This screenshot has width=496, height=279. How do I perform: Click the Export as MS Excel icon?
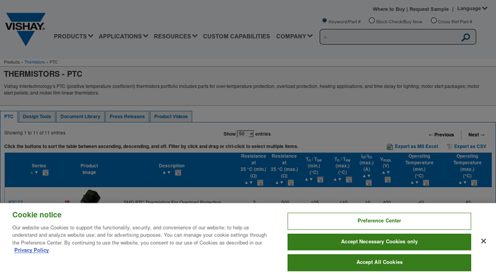pyautogui.click(x=390, y=147)
